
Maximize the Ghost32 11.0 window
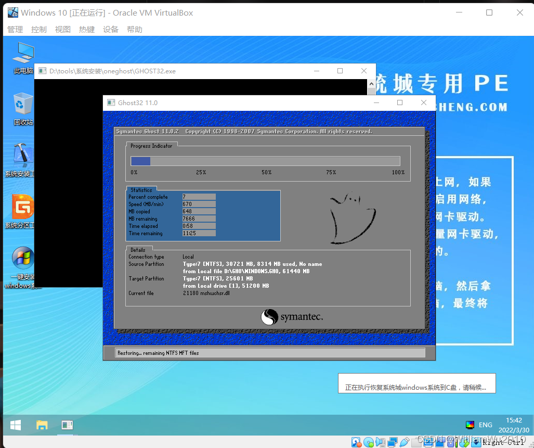pos(400,103)
